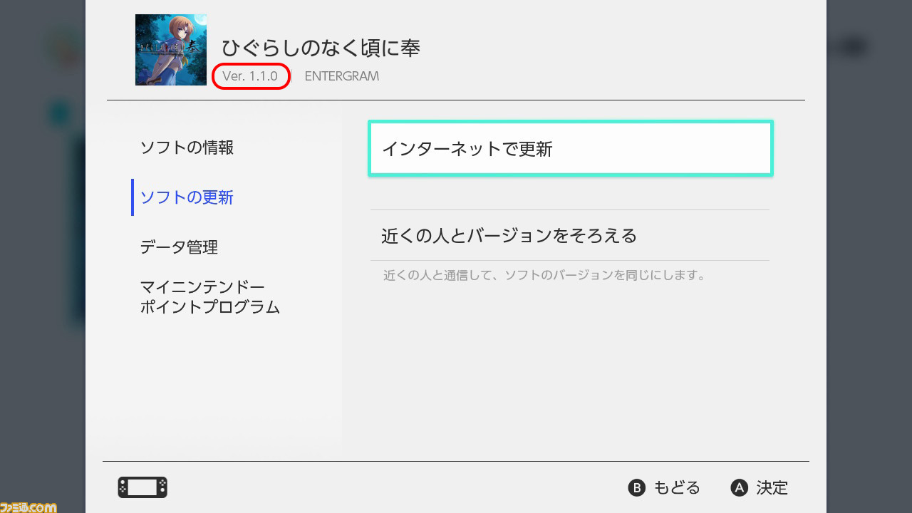Click the もどる back label

click(x=677, y=487)
